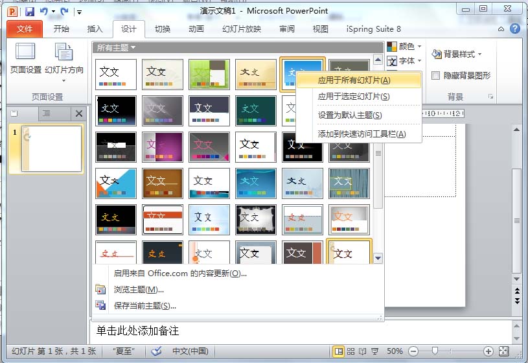Switch to the Outline tab in slide pane
This screenshot has width=528, height=363.
(46, 113)
